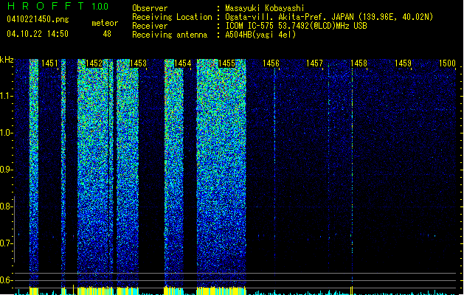Click the meteor count value 48
This screenshot has height=295, width=464.
pyautogui.click(x=107, y=34)
